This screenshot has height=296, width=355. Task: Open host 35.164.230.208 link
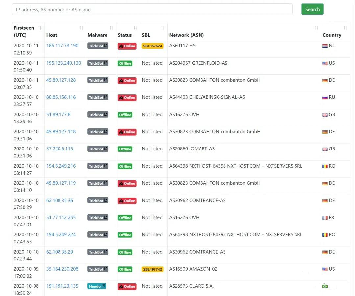click(x=62, y=269)
